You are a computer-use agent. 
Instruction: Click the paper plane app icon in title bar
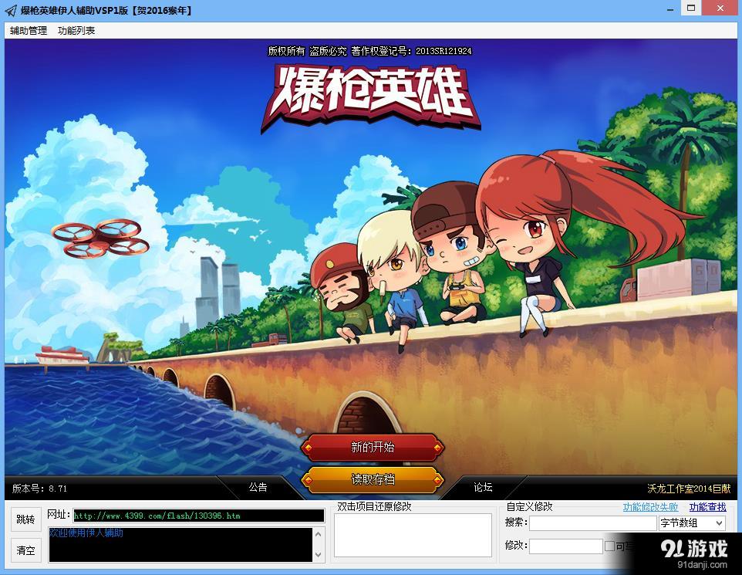click(11, 10)
